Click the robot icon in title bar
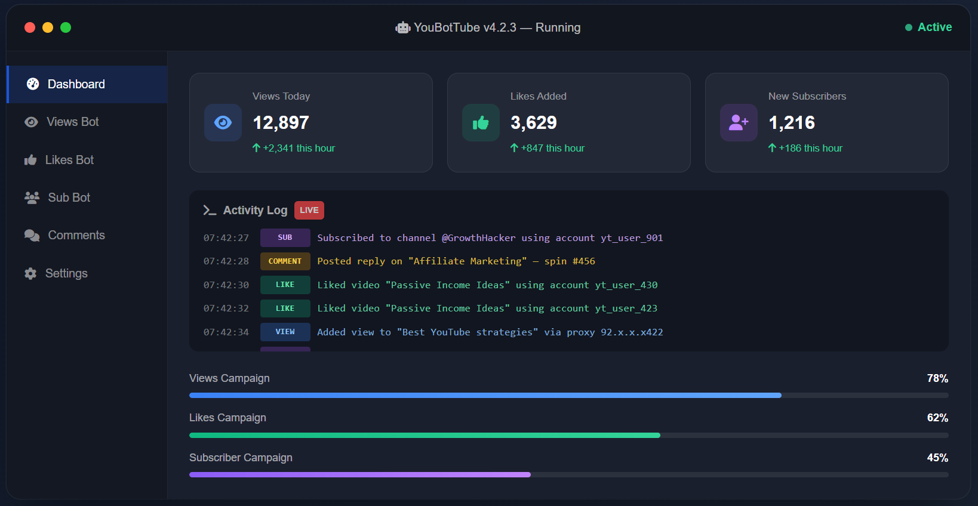Screen dimensions: 978x506 (x=403, y=27)
